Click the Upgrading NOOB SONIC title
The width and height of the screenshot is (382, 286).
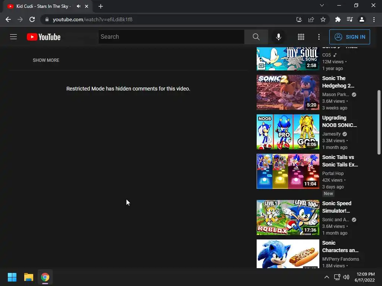(x=339, y=121)
